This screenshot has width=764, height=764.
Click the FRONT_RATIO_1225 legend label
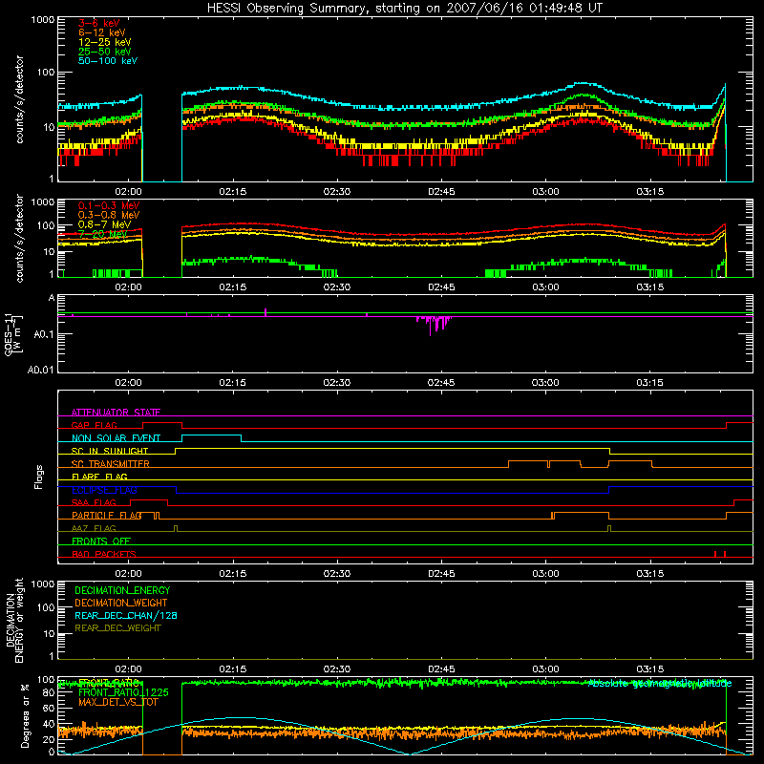[124, 693]
